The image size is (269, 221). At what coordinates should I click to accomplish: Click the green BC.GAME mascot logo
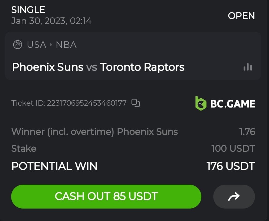(x=201, y=103)
